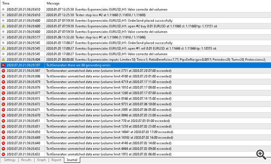271x164 pixels.
Task: Click time cell '2020.07.28 21:38:28.650'
Action: 23,132
